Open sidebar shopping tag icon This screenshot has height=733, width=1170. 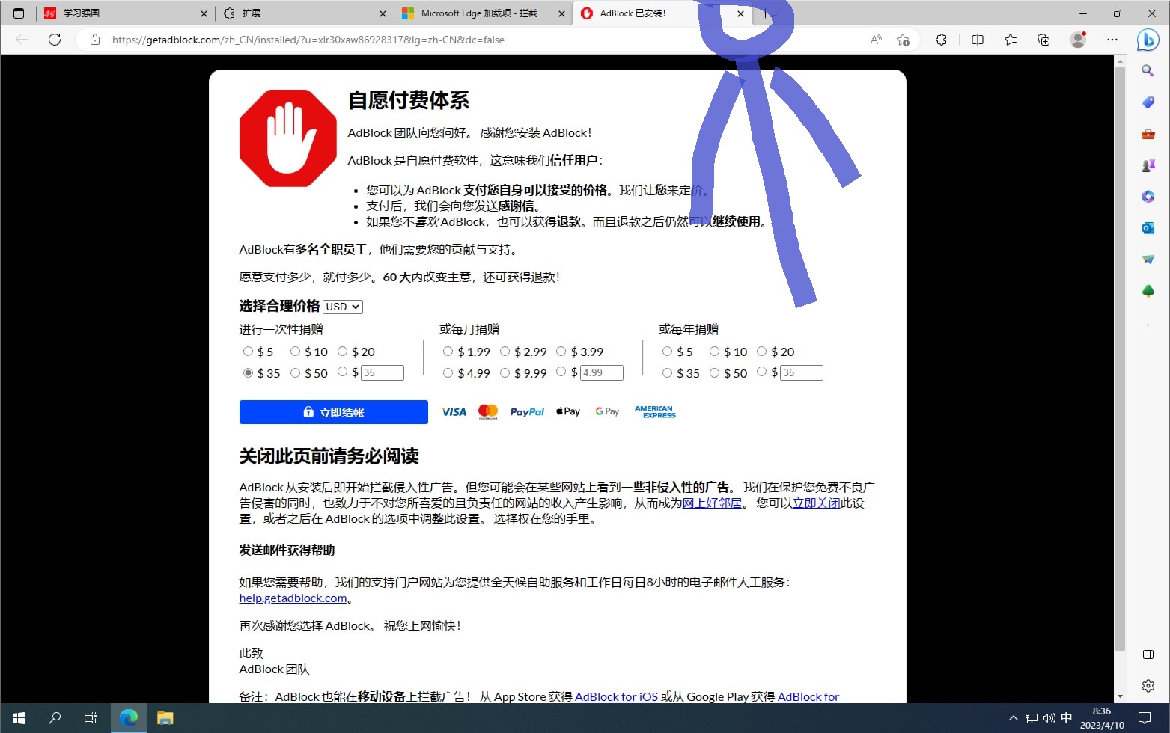(1148, 102)
